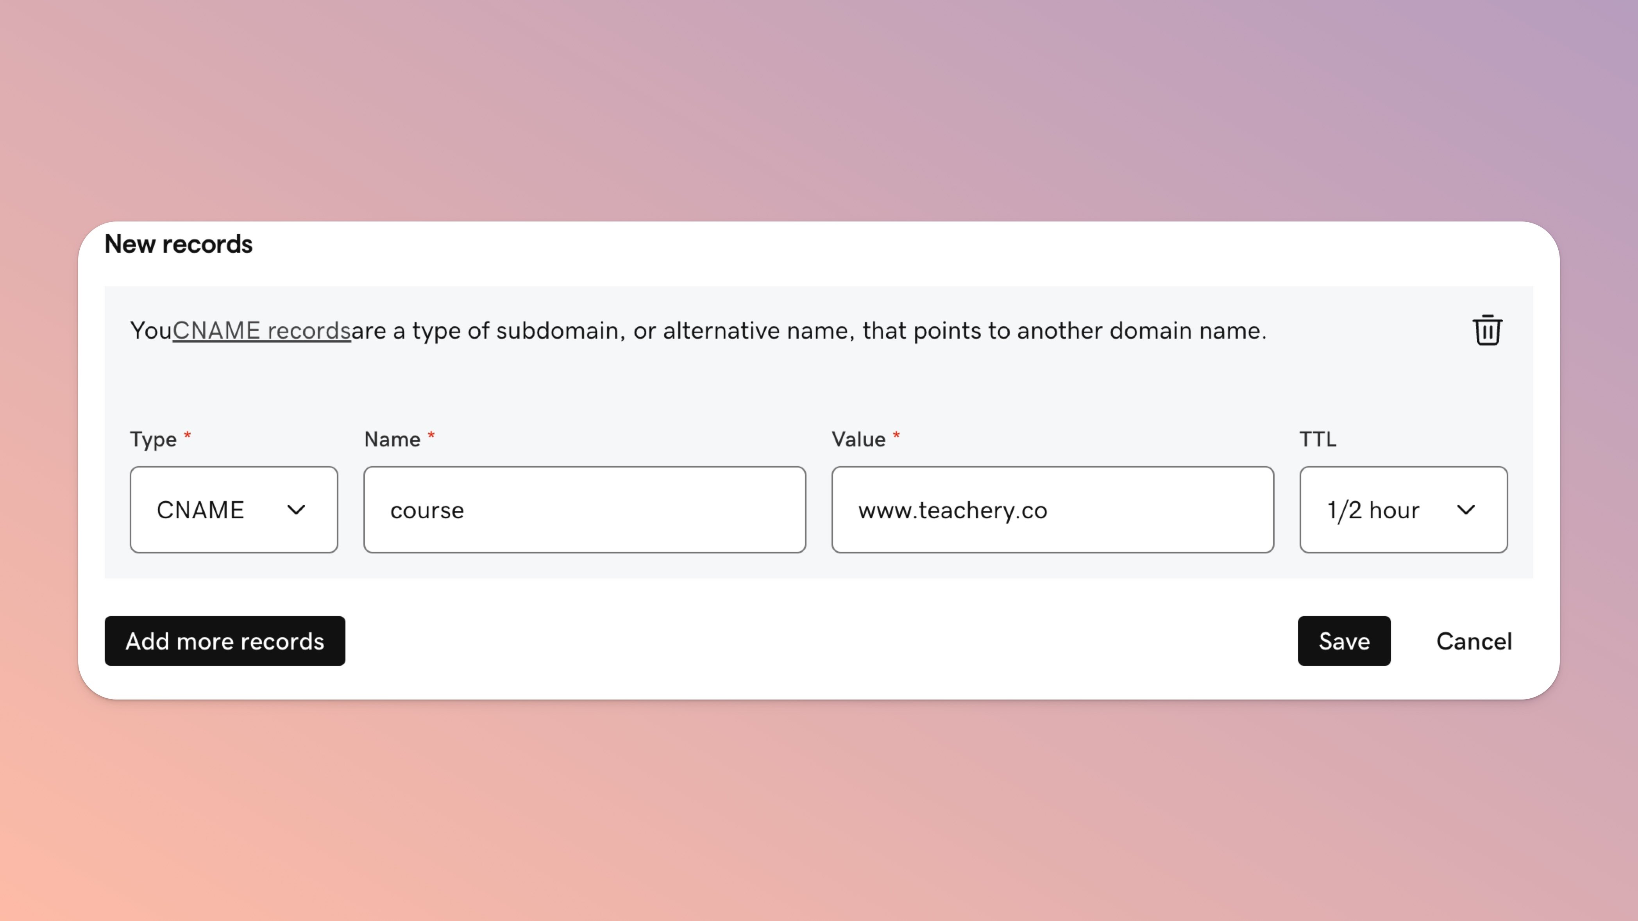Image resolution: width=1638 pixels, height=921 pixels.
Task: Click the red asterisk next to Name
Action: point(431,436)
